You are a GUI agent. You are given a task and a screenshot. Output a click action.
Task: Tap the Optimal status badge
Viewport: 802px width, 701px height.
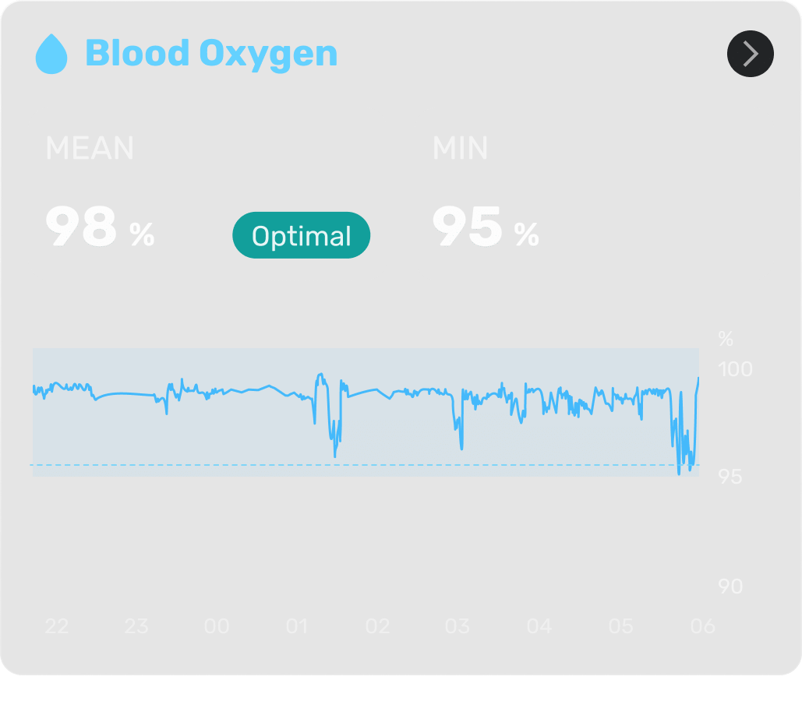point(301,235)
